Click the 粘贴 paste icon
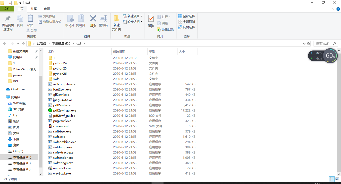This screenshot has width=341, height=184. (x=30, y=18)
